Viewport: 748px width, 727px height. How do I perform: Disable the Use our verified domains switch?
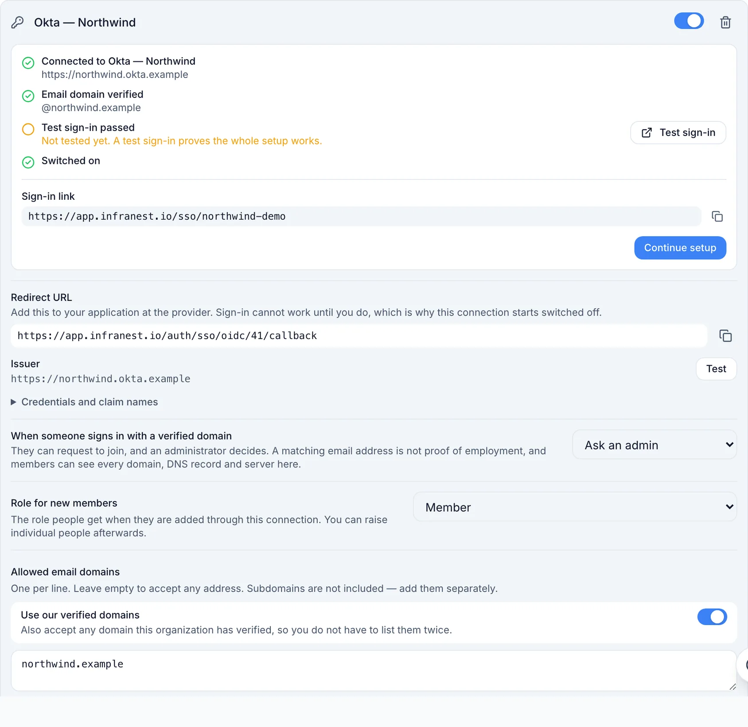[712, 617]
